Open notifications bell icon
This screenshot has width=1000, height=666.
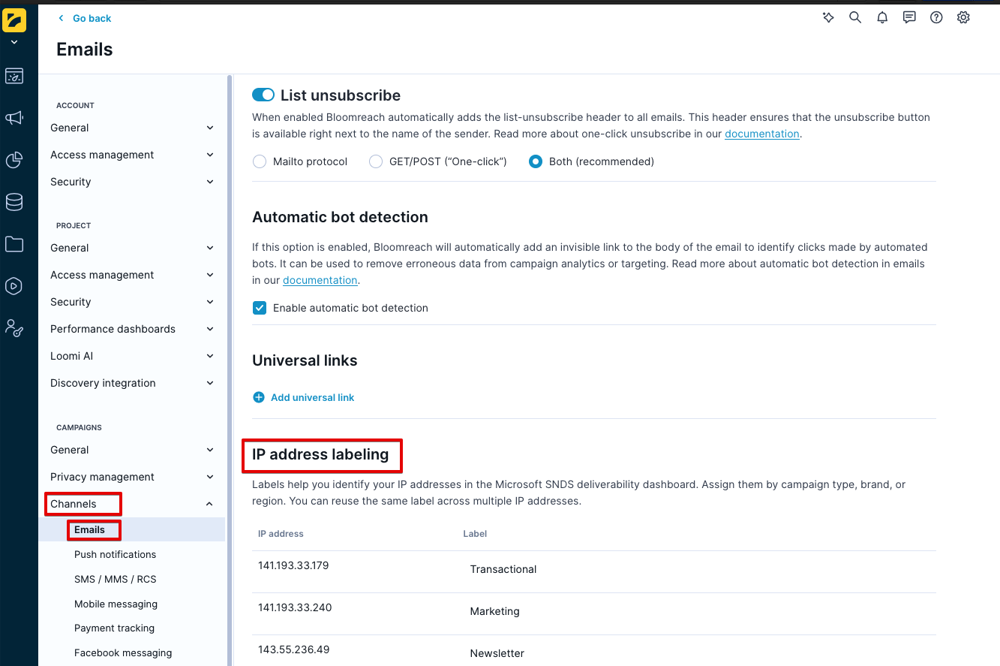(882, 17)
